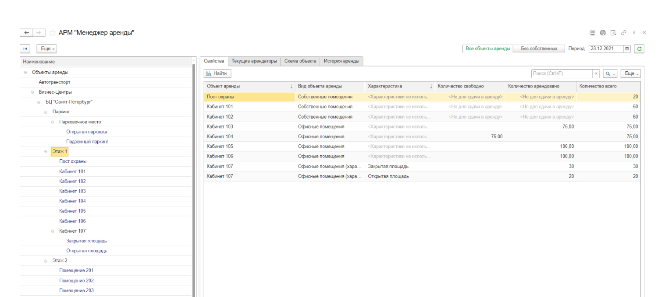Open the 'История аренды' tab

(341, 61)
